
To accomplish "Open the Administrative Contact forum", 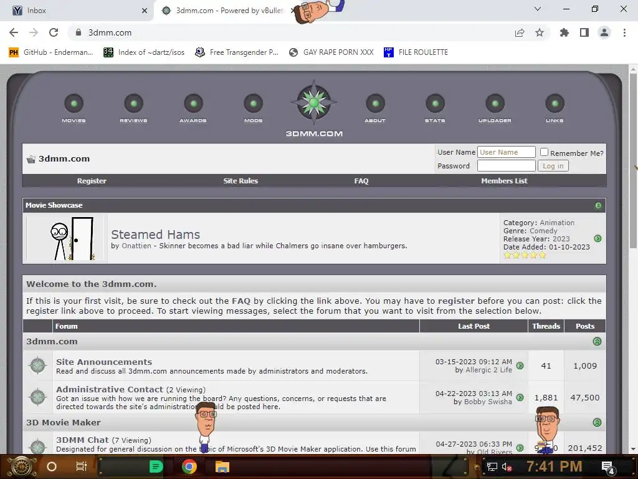I will point(110,389).
